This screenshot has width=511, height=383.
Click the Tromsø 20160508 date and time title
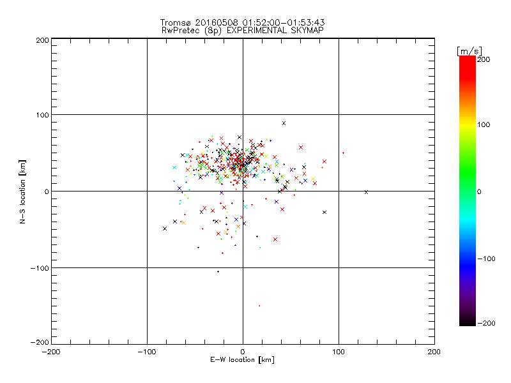(x=243, y=22)
